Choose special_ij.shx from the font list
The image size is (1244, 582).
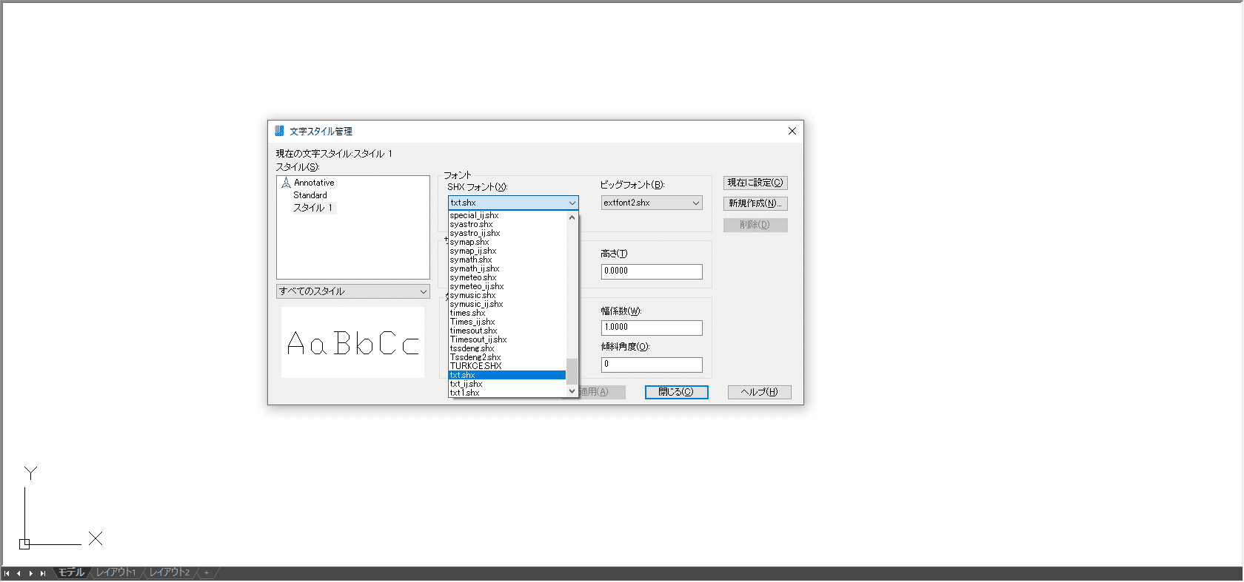coord(507,215)
